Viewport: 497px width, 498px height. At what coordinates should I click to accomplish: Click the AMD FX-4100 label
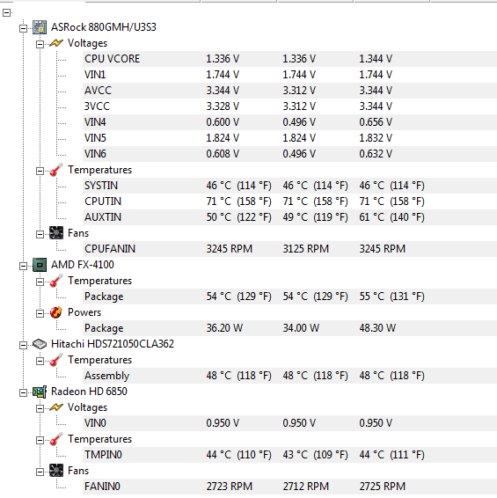tap(83, 265)
